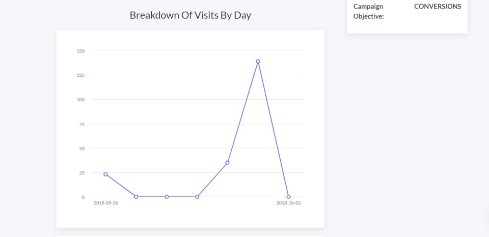Click the 0 y-axis label
The image size is (489, 237).
[83, 197]
